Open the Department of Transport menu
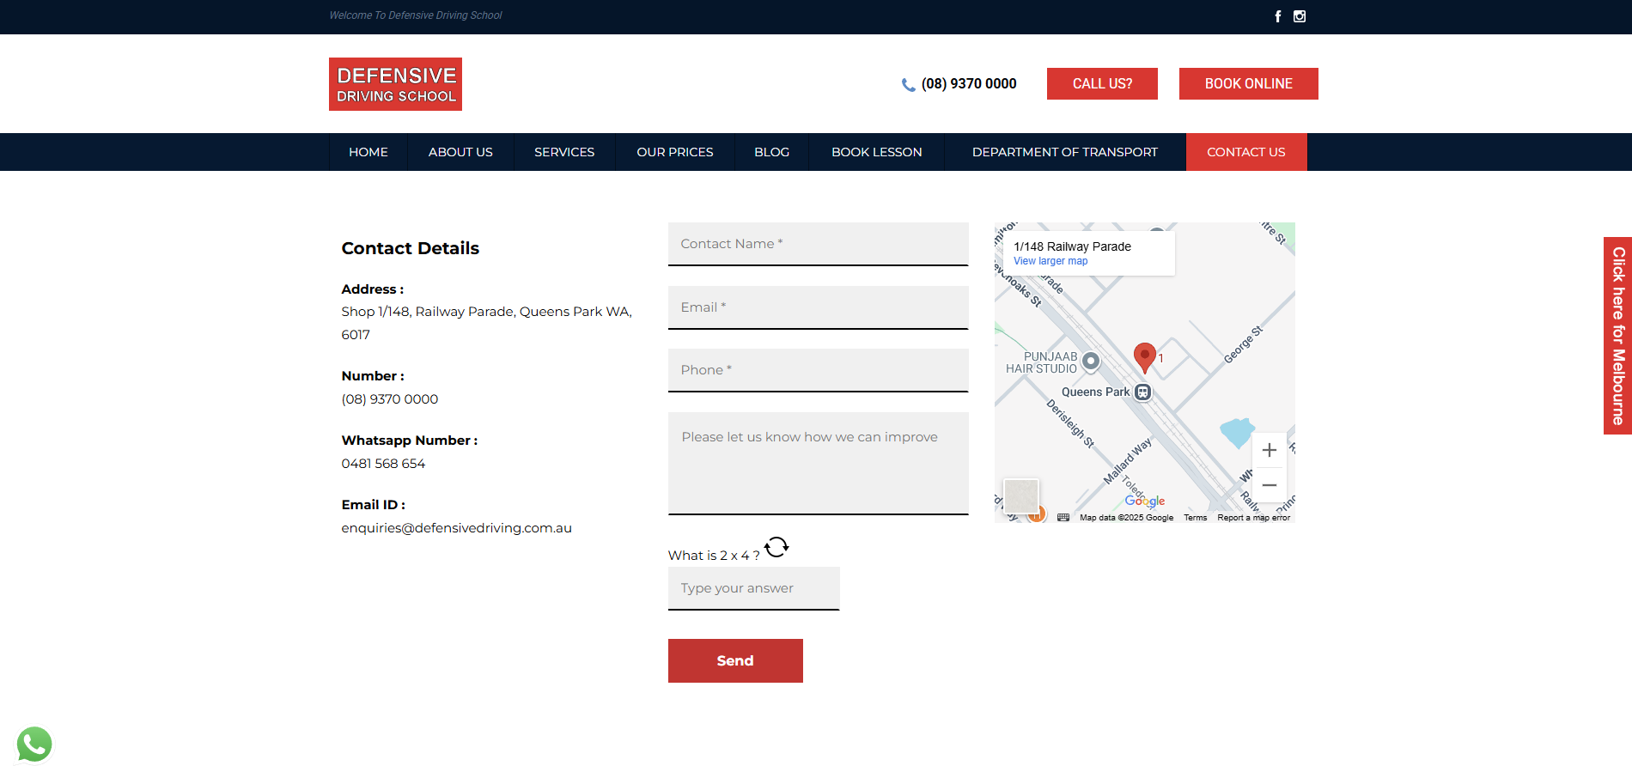Viewport: 1632px width, 772px height. pos(1064,152)
